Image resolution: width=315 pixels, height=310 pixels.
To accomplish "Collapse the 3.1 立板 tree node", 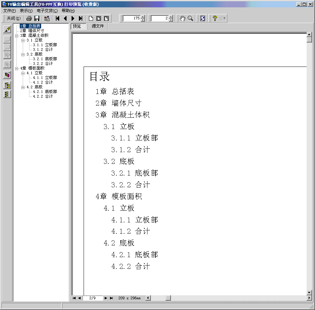I will click(x=23, y=40).
